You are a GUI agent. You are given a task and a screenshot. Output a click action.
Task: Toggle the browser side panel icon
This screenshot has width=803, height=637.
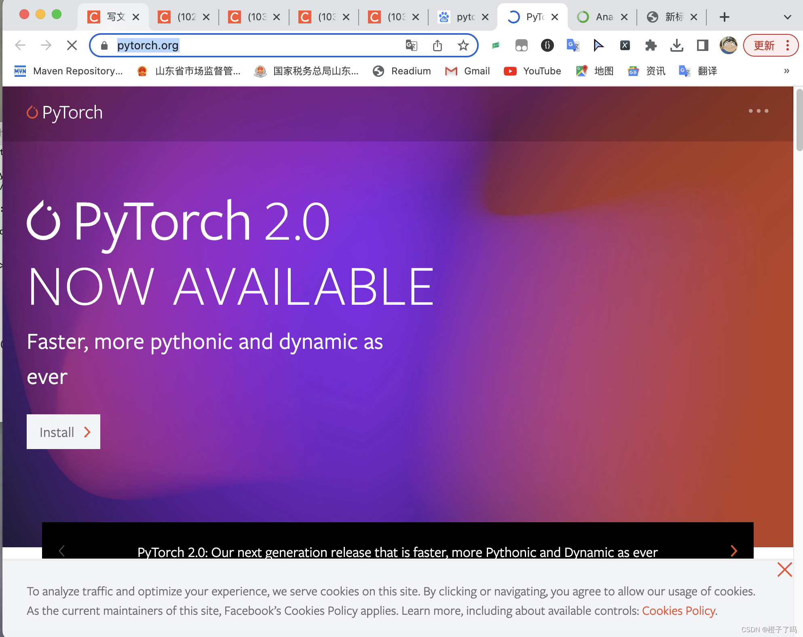(x=702, y=45)
